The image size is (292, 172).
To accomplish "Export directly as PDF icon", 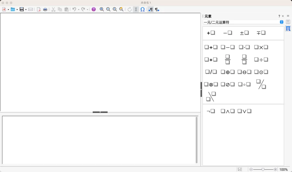I will tap(39, 9).
